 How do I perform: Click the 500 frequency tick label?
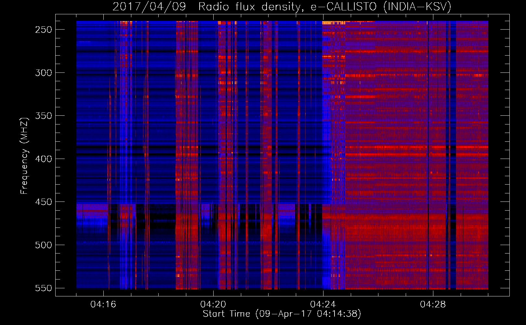44,245
